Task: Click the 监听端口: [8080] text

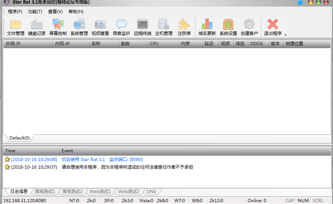Action: tap(126, 160)
